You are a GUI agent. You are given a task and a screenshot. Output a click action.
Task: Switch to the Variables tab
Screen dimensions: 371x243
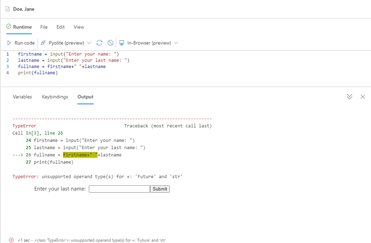pyautogui.click(x=22, y=97)
